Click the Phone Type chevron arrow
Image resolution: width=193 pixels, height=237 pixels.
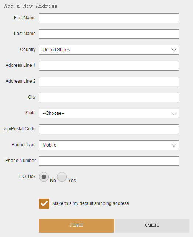coord(174,145)
